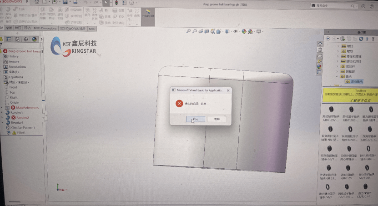Open SOLIDWORKS Resources home tab in task pane

point(320,44)
